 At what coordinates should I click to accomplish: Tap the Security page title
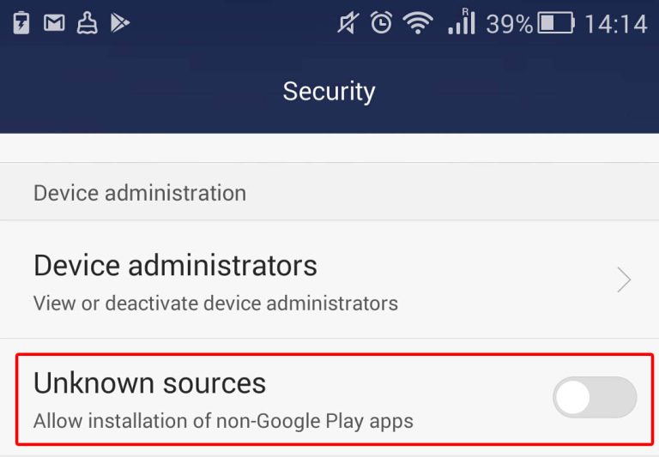click(x=329, y=91)
